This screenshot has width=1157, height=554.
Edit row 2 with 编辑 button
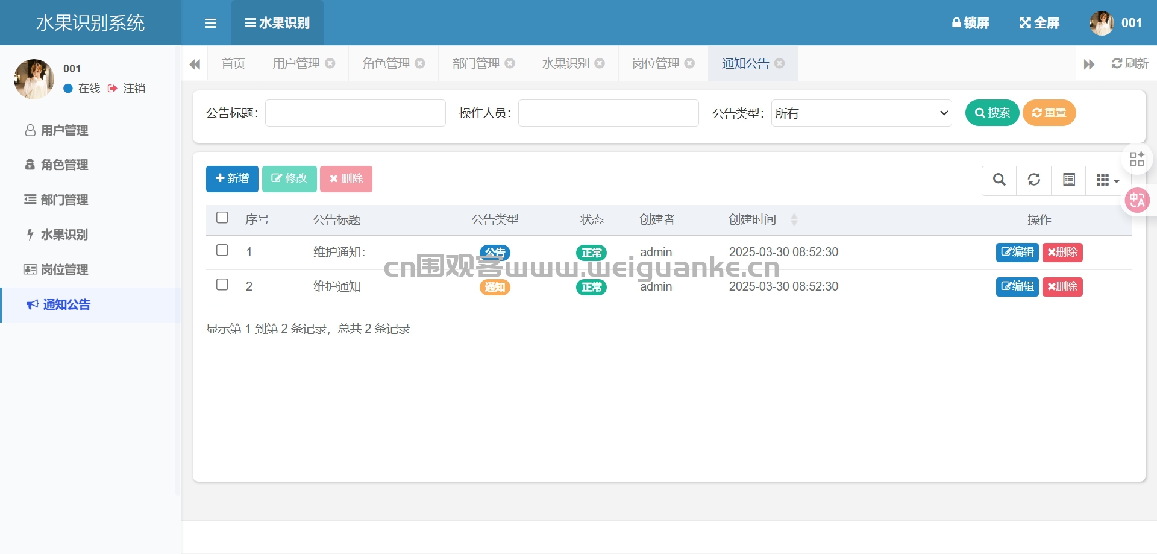1017,286
